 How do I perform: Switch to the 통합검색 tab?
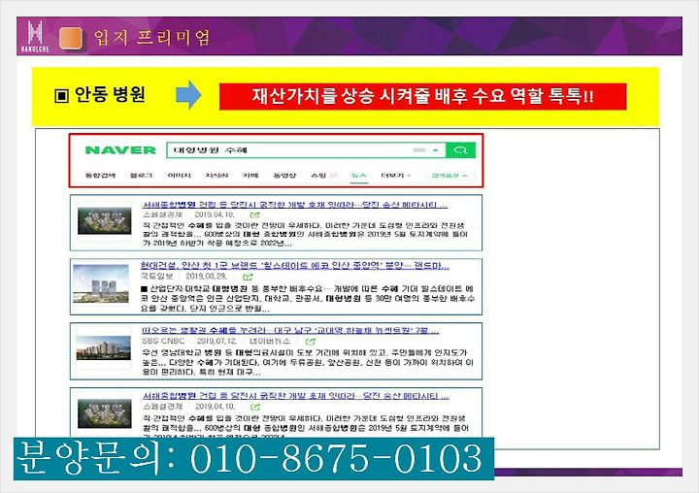click(x=100, y=176)
